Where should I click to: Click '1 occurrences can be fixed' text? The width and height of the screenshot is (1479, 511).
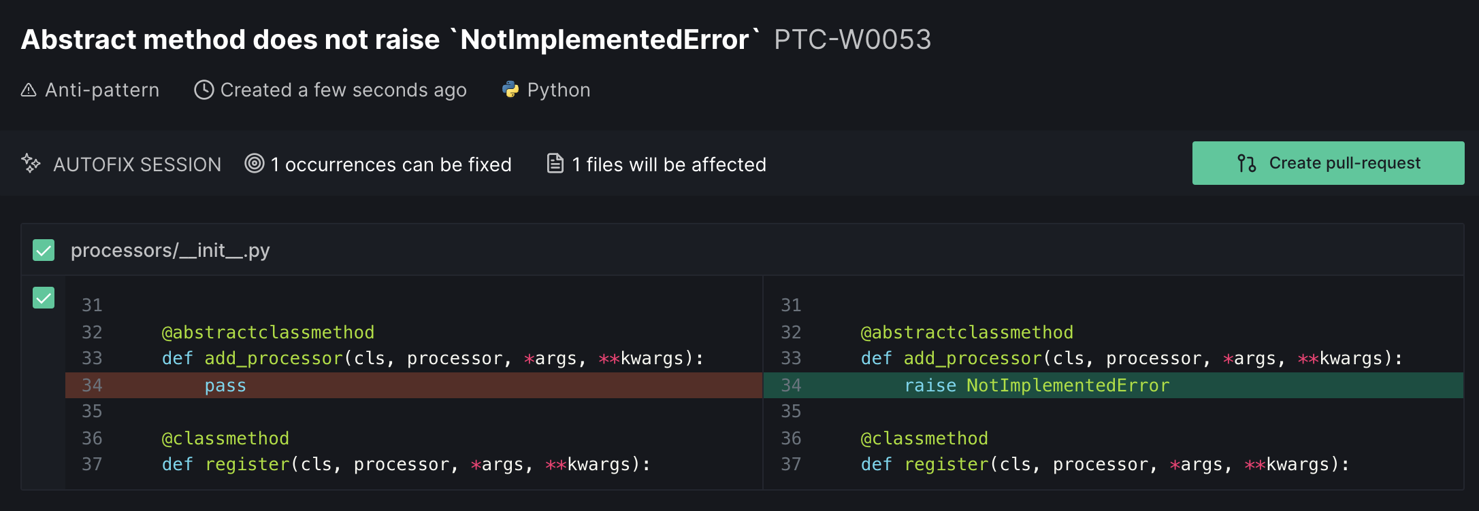pos(391,164)
